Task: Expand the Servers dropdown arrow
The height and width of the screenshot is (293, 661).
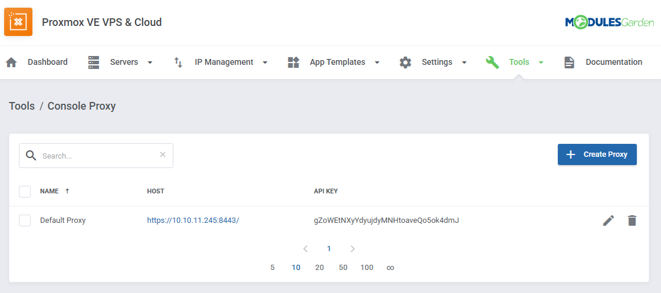Action: tap(150, 62)
